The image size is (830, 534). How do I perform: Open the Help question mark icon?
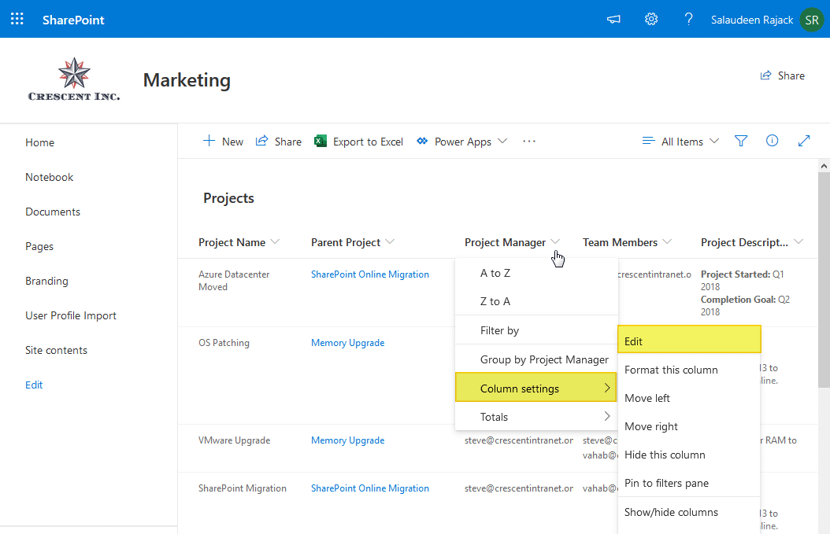tap(687, 19)
